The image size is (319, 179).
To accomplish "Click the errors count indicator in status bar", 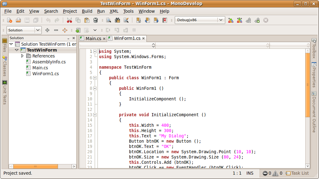I will point(267,173).
